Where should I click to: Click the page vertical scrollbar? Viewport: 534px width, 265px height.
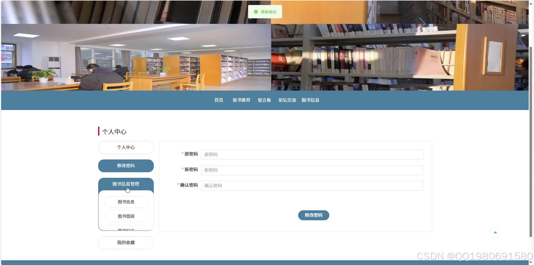tap(531, 142)
